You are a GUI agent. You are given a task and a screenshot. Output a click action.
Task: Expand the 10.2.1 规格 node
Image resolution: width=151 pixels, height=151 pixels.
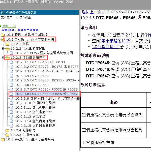pyautogui.click(x=3, y=44)
